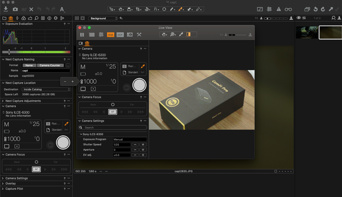342x197 pixels.
Task: Click the main viewer zoom slider next to Fit
Action: tap(275, 19)
